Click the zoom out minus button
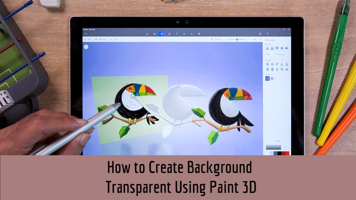356x200 pixels. [x=226, y=39]
